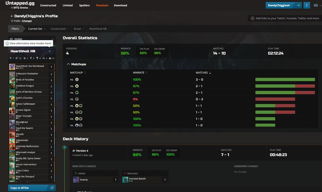Click the card view icon in the header corner
Screen dimensions: 322x192
coord(316,5)
